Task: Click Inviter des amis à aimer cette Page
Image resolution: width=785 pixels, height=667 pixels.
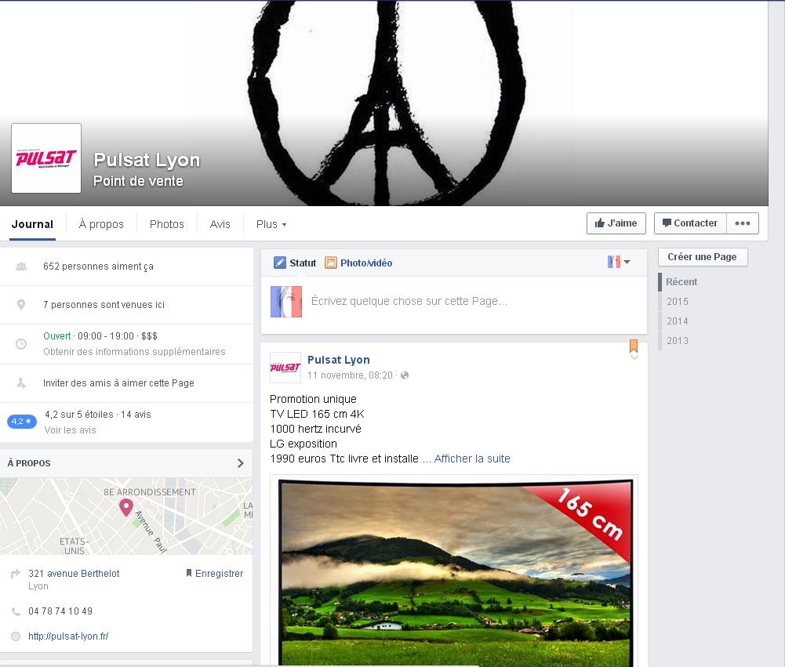Action: (118, 382)
